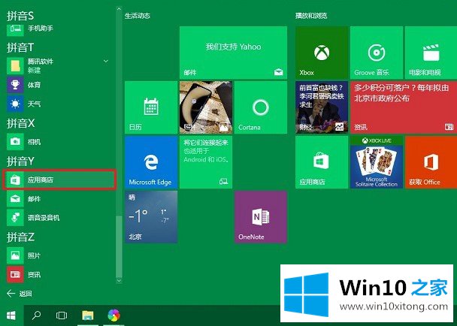
Task: Open the photos live tile with image
Action: 206,107
